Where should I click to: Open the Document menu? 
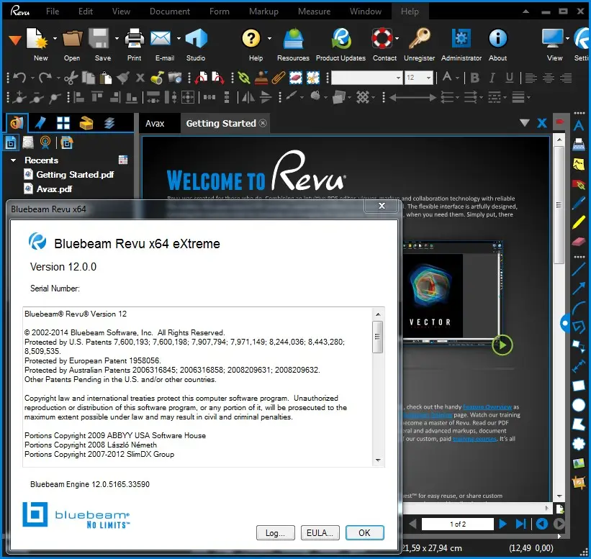coord(170,12)
